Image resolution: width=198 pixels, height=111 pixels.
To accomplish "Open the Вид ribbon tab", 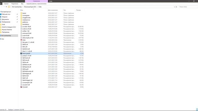I will point(22,4).
